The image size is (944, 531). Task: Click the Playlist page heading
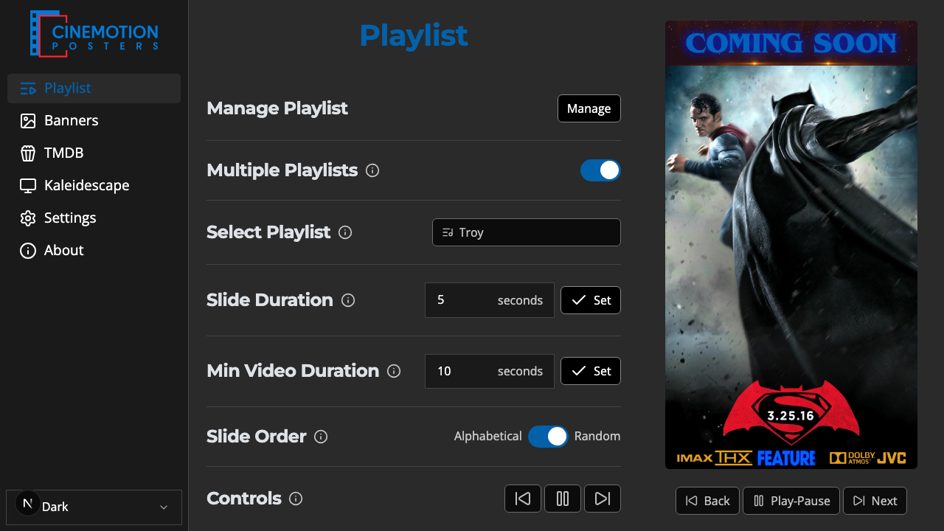coord(414,35)
